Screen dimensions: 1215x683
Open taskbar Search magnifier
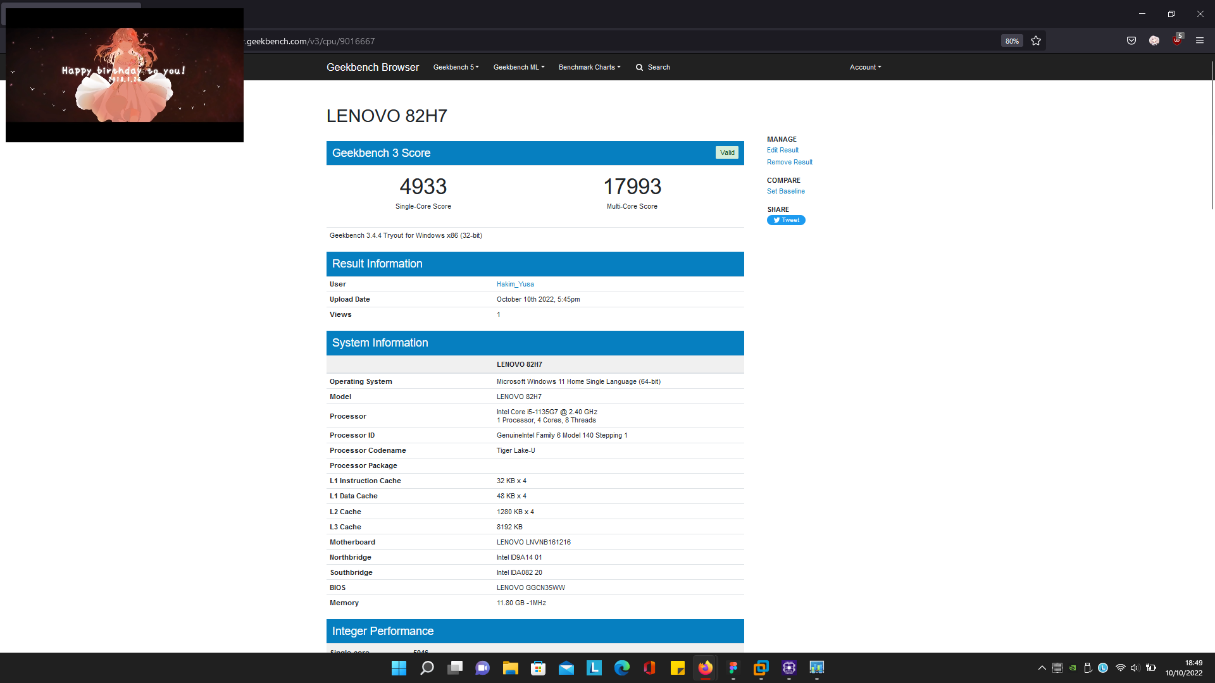click(x=427, y=668)
